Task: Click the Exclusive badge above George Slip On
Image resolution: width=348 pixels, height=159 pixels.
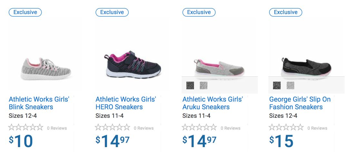Action: click(x=285, y=12)
